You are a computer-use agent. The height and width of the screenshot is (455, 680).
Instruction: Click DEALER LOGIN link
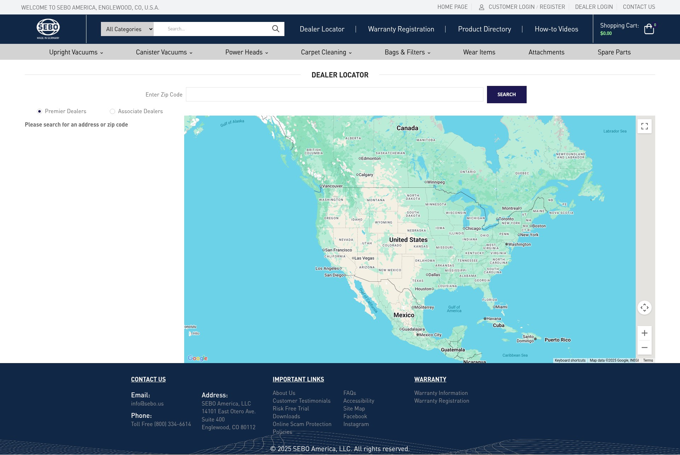[x=594, y=7]
